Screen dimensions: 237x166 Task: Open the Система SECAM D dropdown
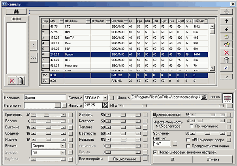[105, 98]
